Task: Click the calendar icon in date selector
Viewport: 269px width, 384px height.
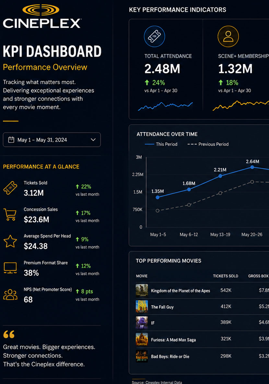Action: click(11, 140)
